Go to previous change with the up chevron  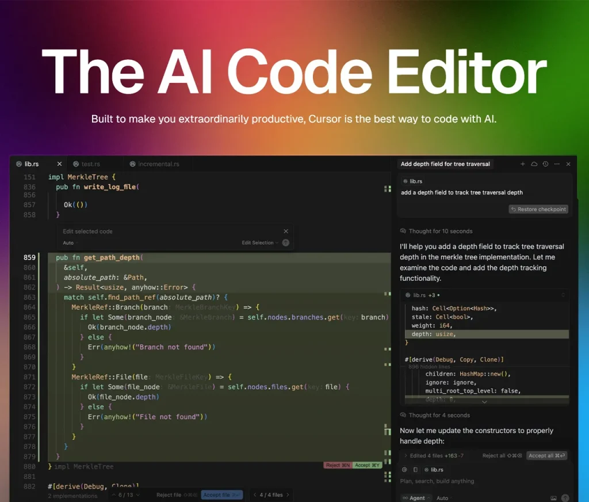point(114,495)
